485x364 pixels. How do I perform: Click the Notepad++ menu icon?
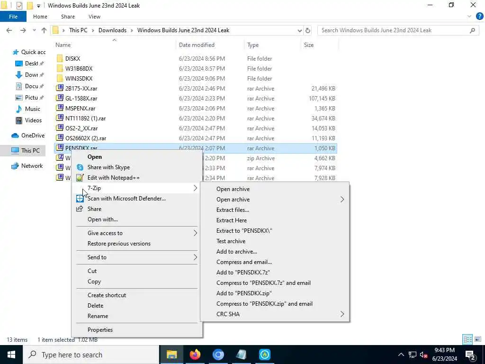point(80,178)
